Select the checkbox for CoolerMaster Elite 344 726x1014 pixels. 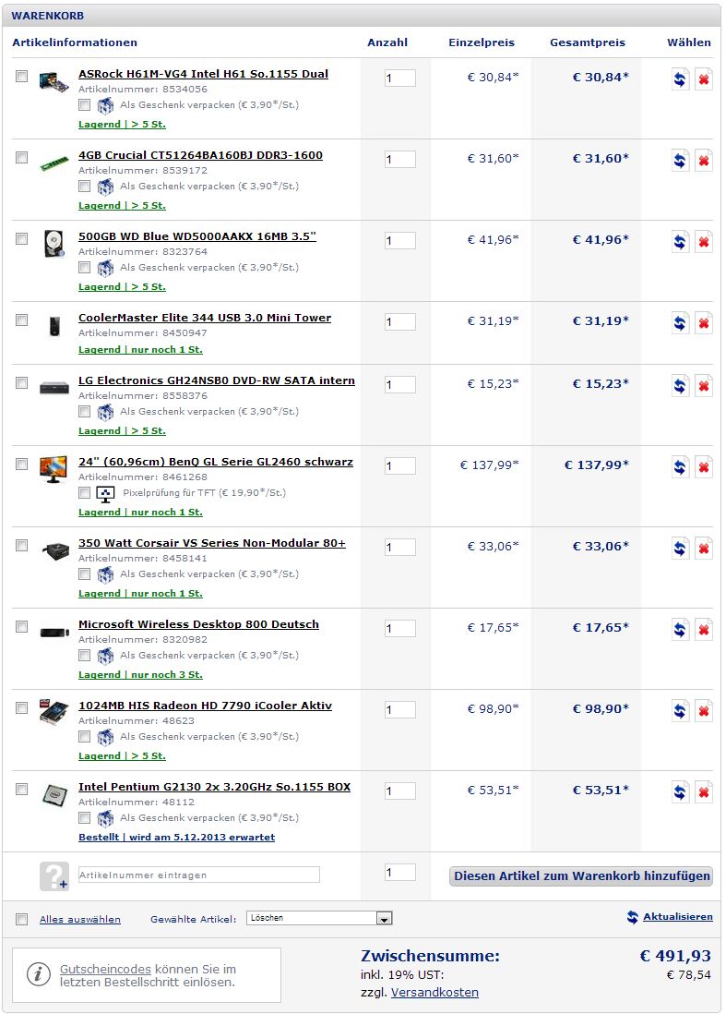[22, 320]
